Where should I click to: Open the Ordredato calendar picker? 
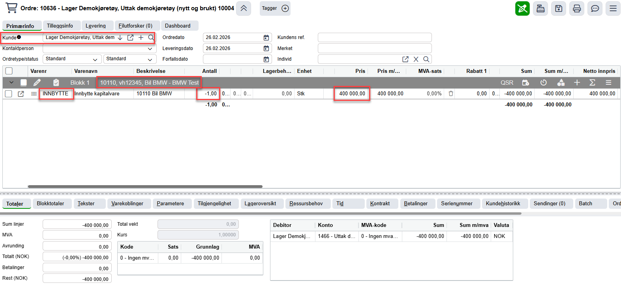(266, 37)
